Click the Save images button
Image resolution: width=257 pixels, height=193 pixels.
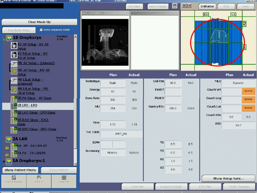[158, 6]
